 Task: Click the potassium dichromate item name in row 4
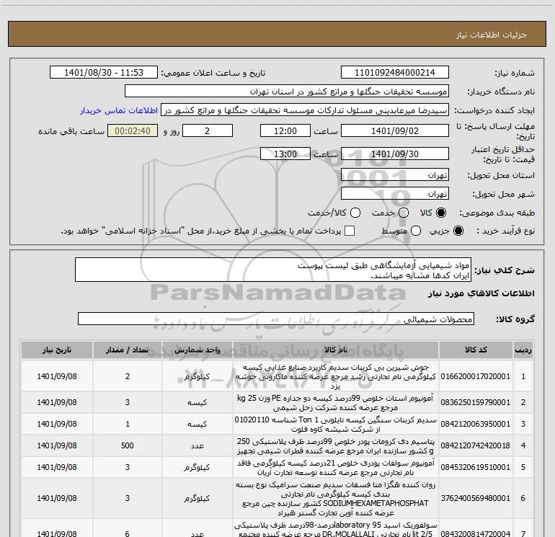336,446
